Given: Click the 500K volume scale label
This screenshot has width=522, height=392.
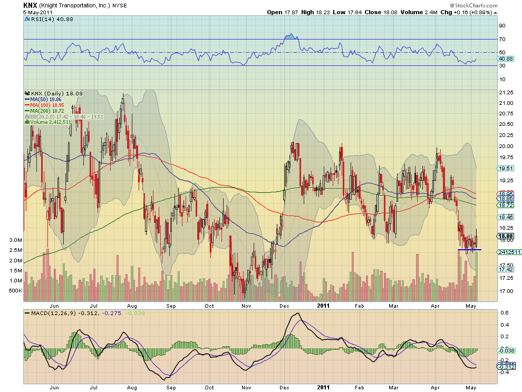Looking at the screenshot, I should tap(16, 290).
